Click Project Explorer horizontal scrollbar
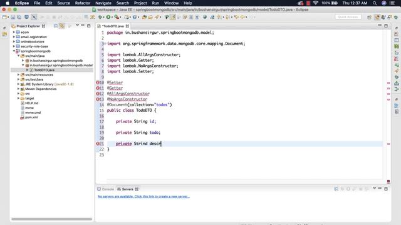The image size is (401, 225). [x=51, y=219]
